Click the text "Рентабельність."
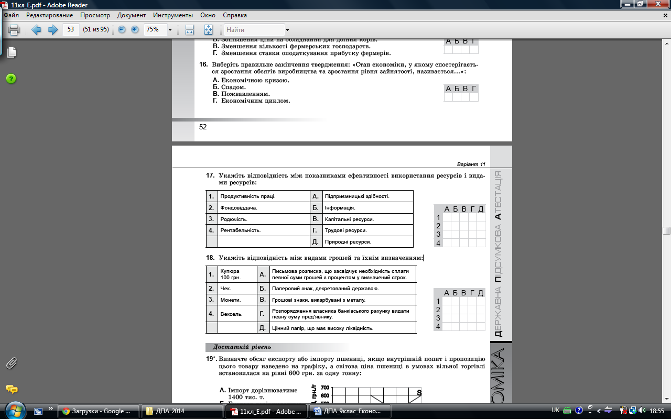671x419 pixels. coord(240,230)
